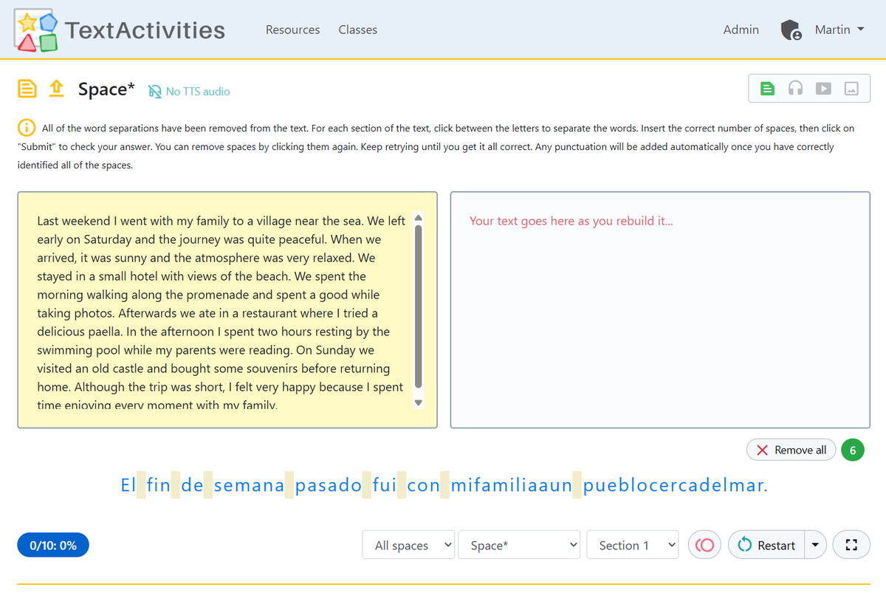
Task: Click the TextActivities logo icon
Action: pos(36,30)
